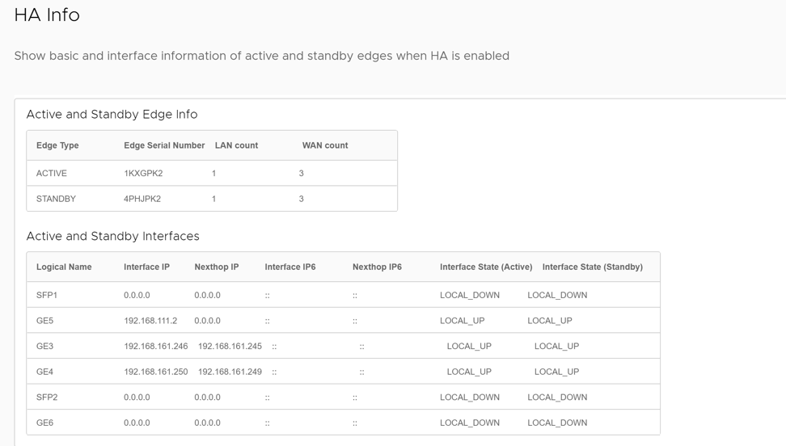Viewport: 786px width, 446px height.
Task: Click the Nexthop IP6 column header
Action: point(377,267)
